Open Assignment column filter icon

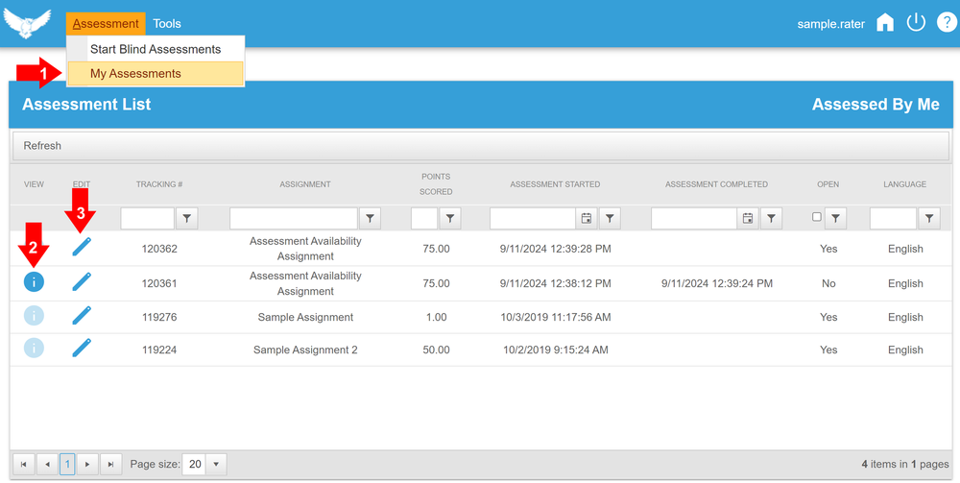click(x=370, y=219)
